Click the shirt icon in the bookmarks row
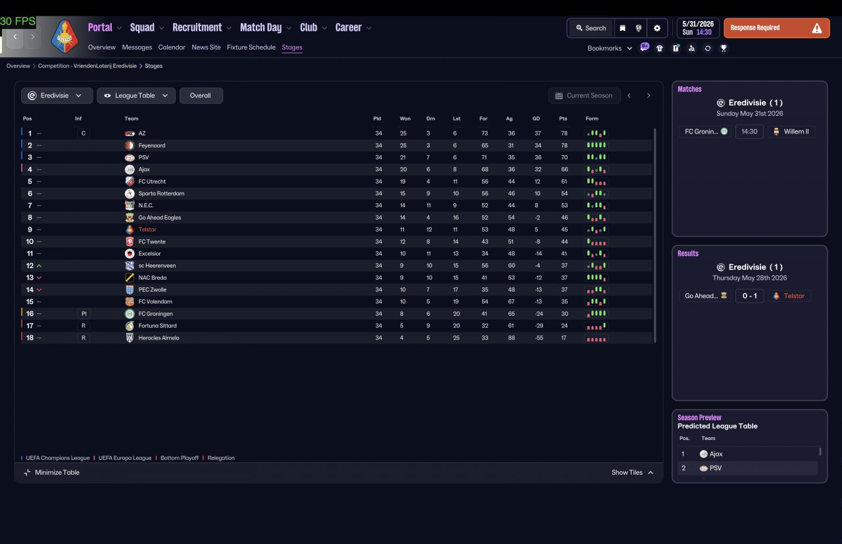This screenshot has width=842, height=544. pyautogui.click(x=660, y=48)
